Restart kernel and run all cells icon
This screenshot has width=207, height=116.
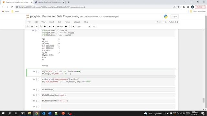point(73,26)
